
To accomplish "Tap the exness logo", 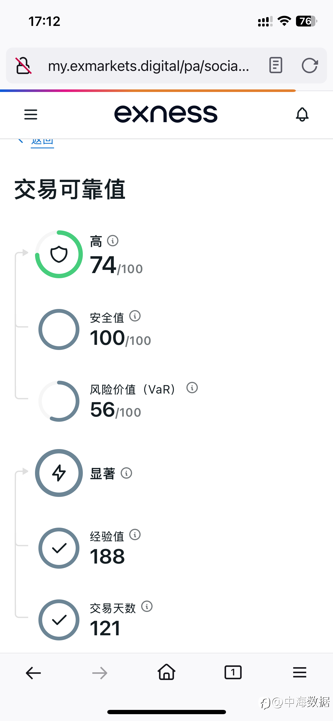I will pyautogui.click(x=166, y=114).
